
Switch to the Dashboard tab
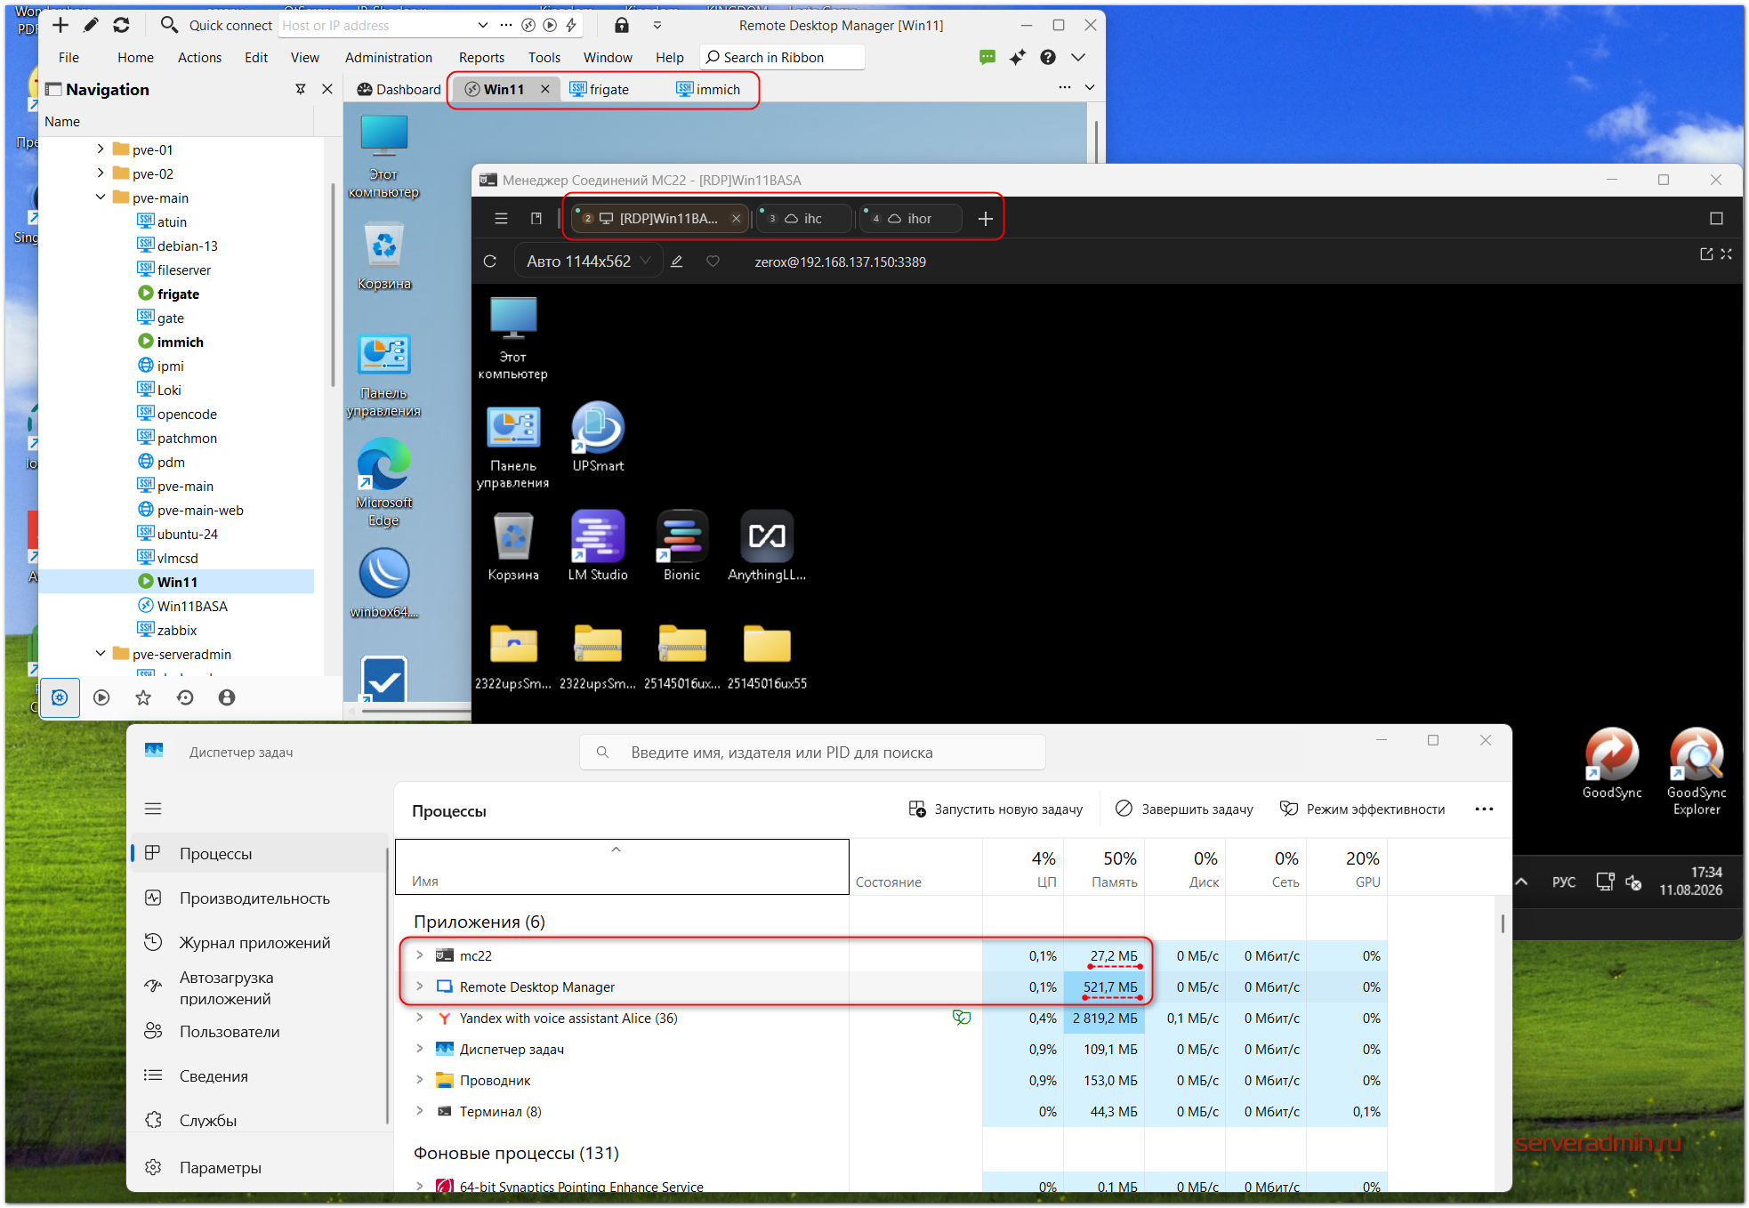pos(399,89)
